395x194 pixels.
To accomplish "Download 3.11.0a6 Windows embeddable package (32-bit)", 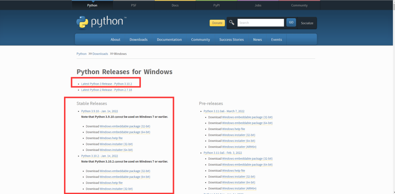I will pos(247,117).
